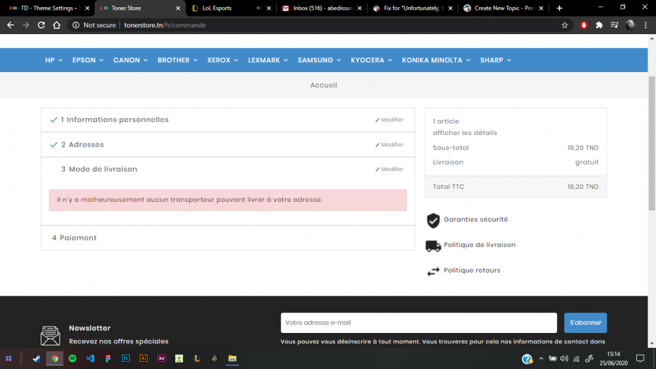Click the Garanties sécurité shield icon
This screenshot has width=656, height=369.
pos(433,220)
